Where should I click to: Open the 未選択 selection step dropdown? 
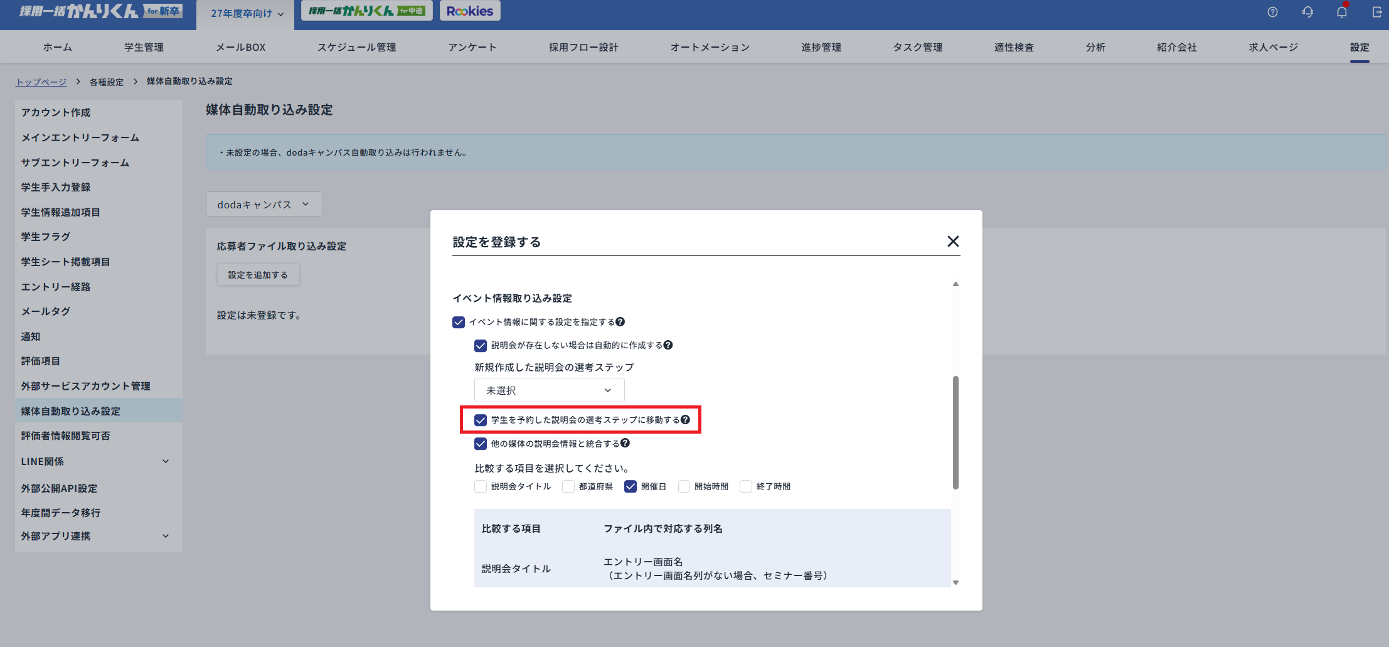(x=549, y=390)
